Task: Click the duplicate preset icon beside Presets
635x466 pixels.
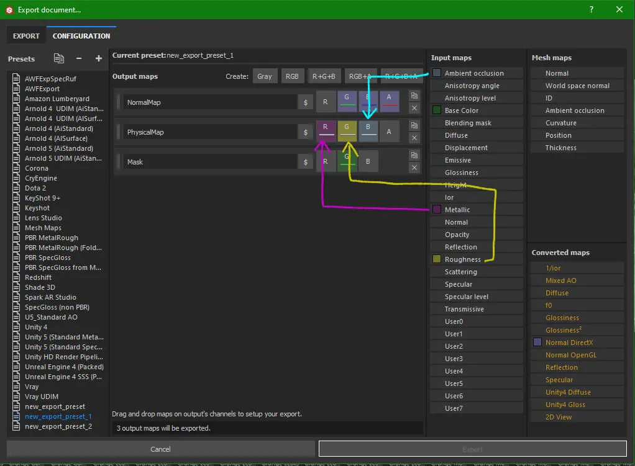Action: (x=59, y=58)
